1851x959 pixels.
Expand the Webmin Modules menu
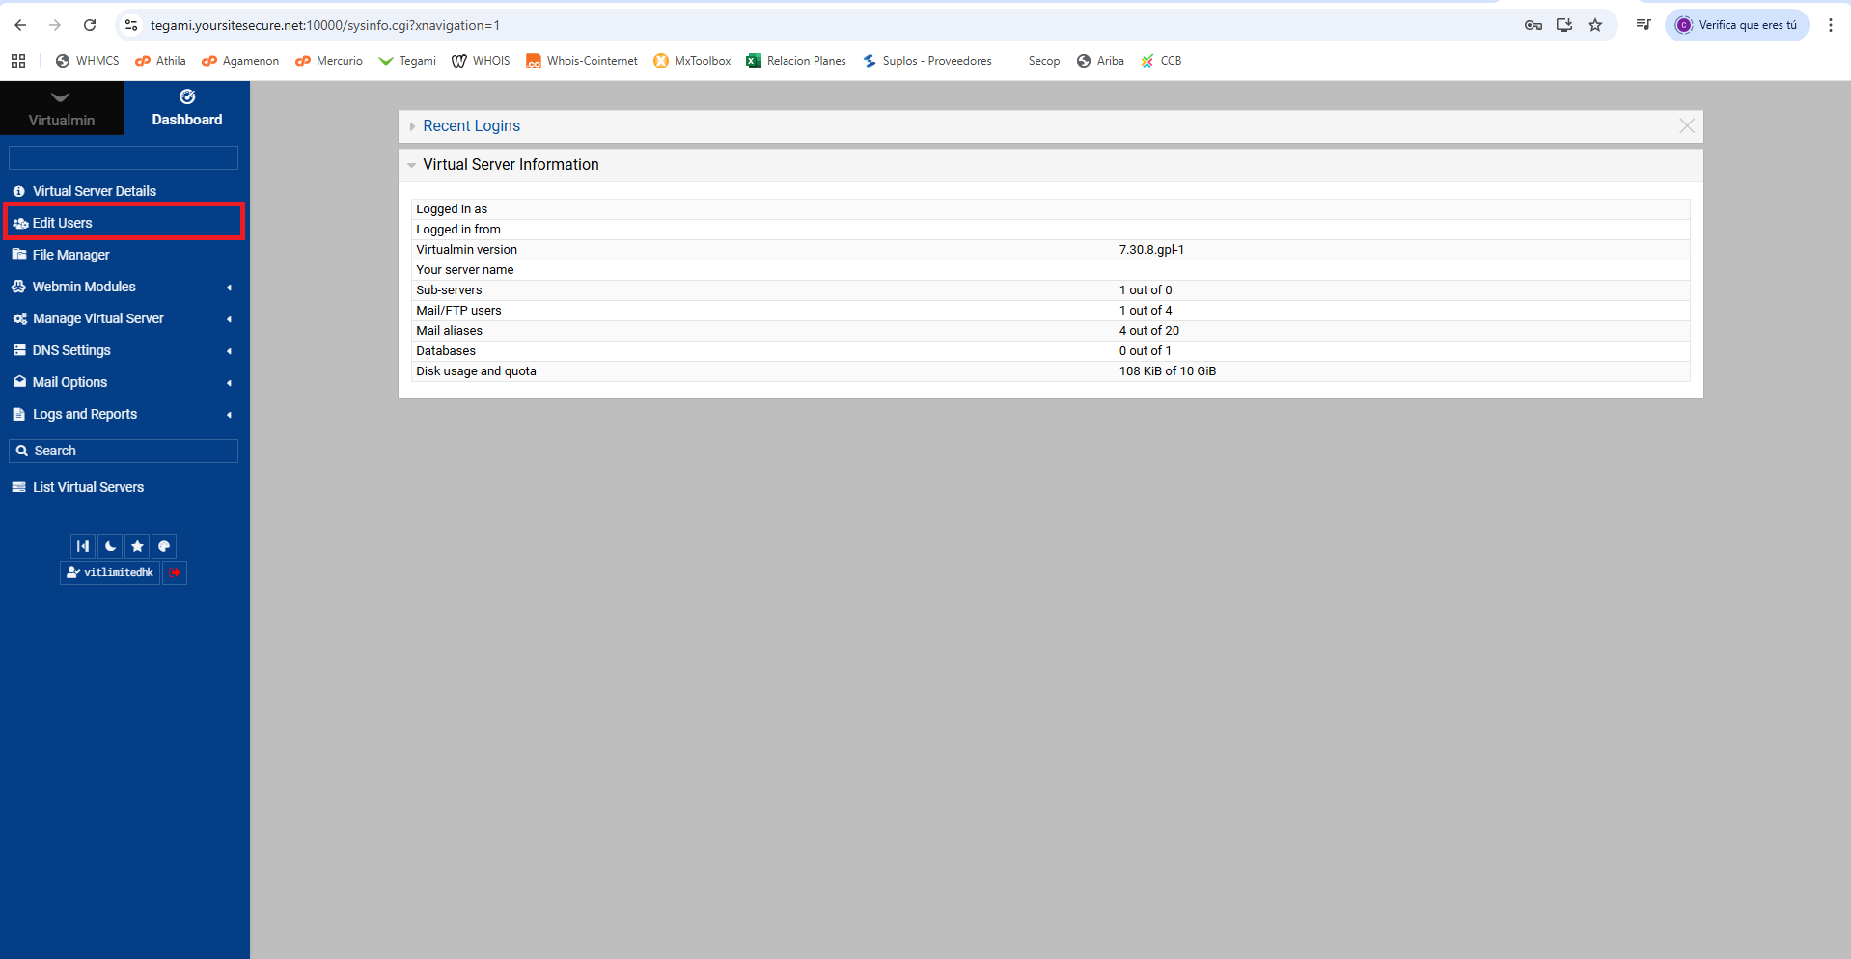tap(84, 287)
